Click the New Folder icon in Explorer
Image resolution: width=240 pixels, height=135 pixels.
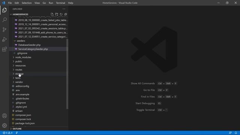[x=57, y=14]
